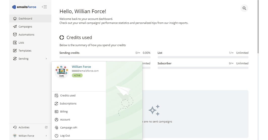Click the Campaigns paper plane icon
Viewport: 268px width, 140px height.
[15, 27]
